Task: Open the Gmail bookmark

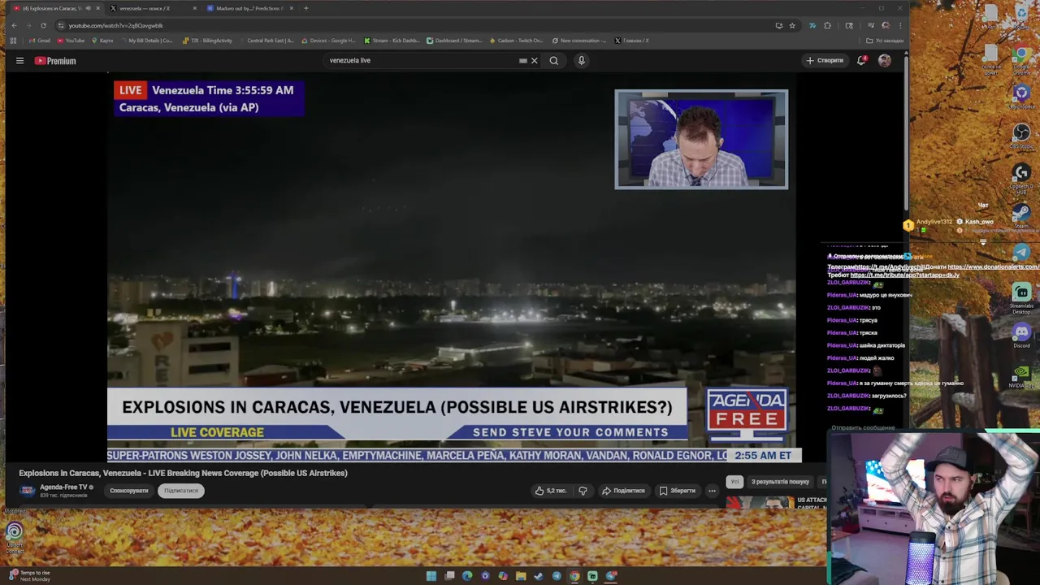Action: (x=40, y=41)
